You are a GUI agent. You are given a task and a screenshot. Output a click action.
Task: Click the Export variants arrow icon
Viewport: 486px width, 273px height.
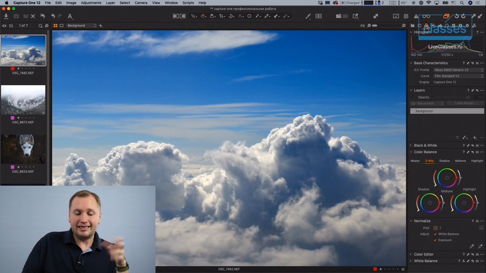[x=355, y=16]
